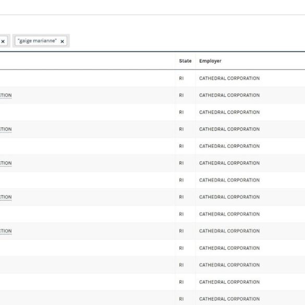Click the RI state value in ninth row

(181, 214)
